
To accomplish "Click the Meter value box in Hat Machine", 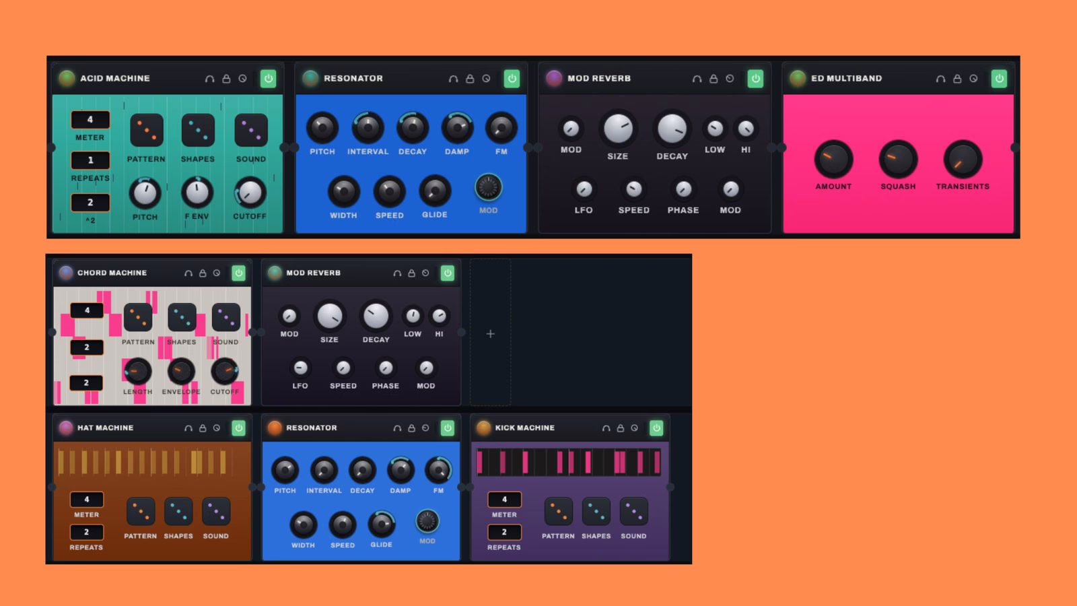I will pos(87,500).
